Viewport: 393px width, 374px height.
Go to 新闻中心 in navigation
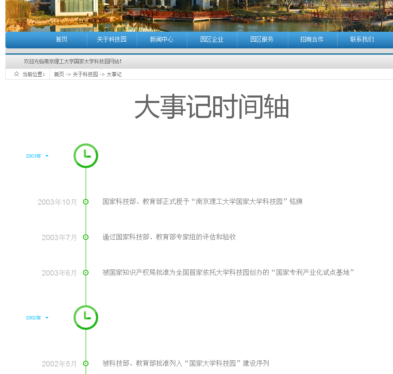[161, 40]
